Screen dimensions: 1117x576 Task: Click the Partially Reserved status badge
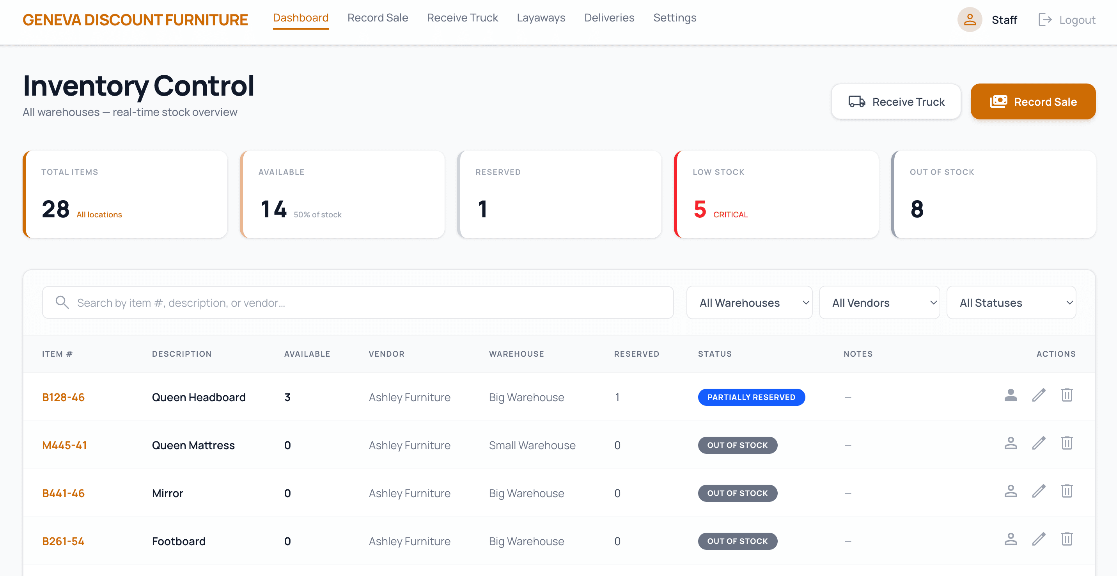coord(751,397)
